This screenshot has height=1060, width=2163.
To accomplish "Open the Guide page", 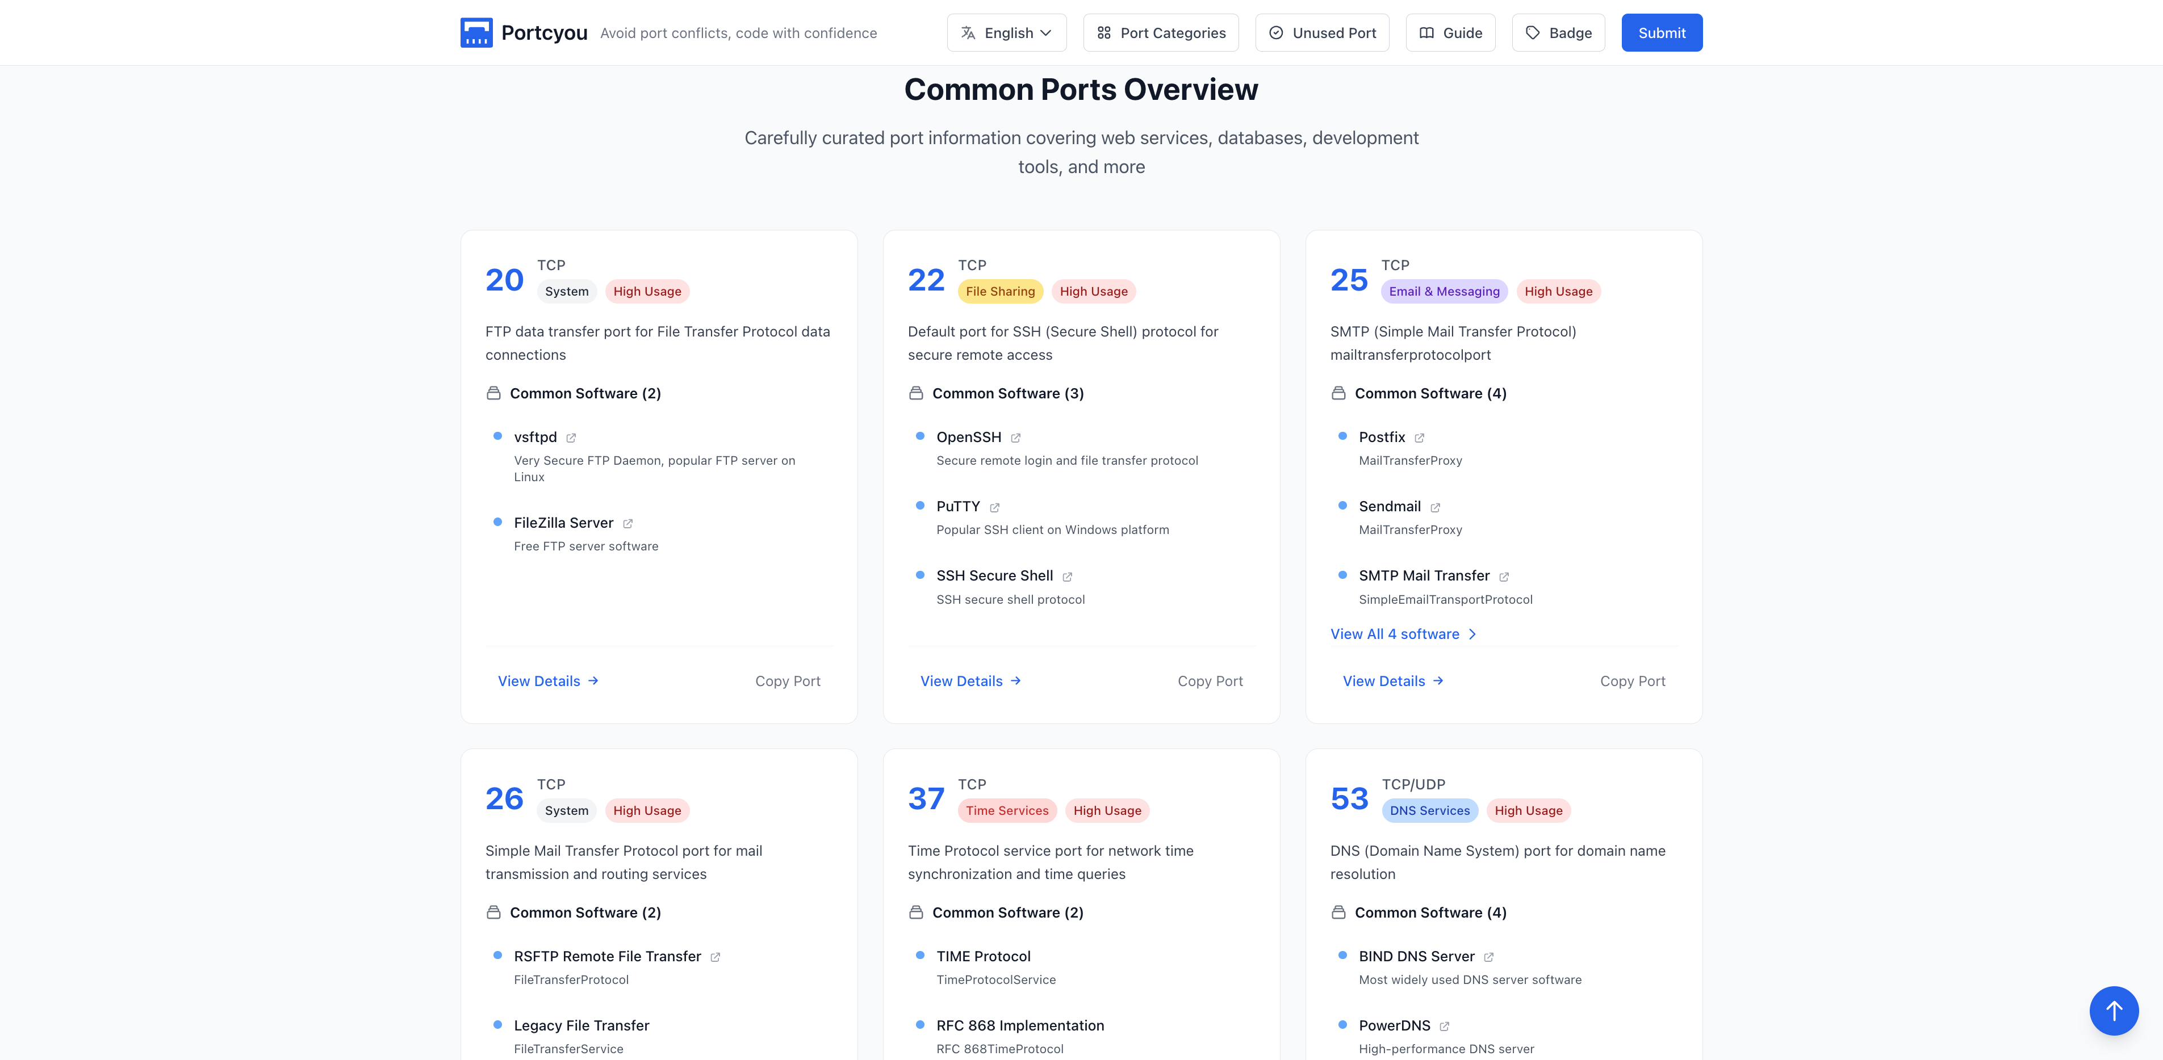I will [1450, 33].
